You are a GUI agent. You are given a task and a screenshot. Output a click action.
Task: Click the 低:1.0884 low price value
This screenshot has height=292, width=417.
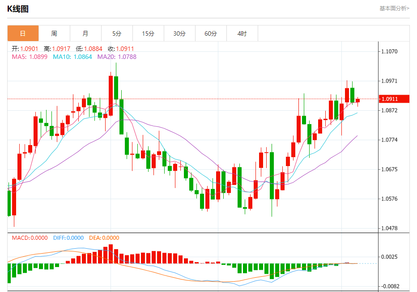pos(89,49)
